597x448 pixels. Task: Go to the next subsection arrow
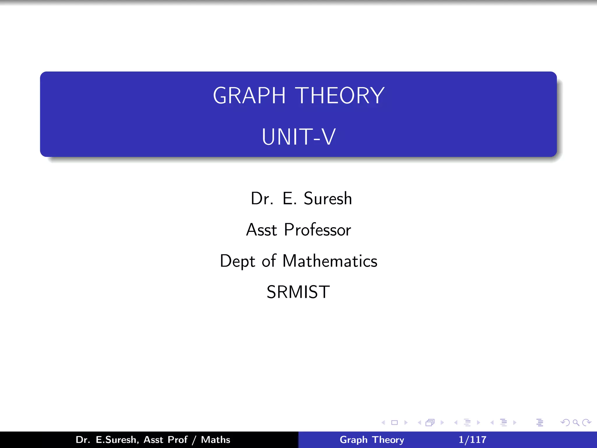click(x=478, y=423)
